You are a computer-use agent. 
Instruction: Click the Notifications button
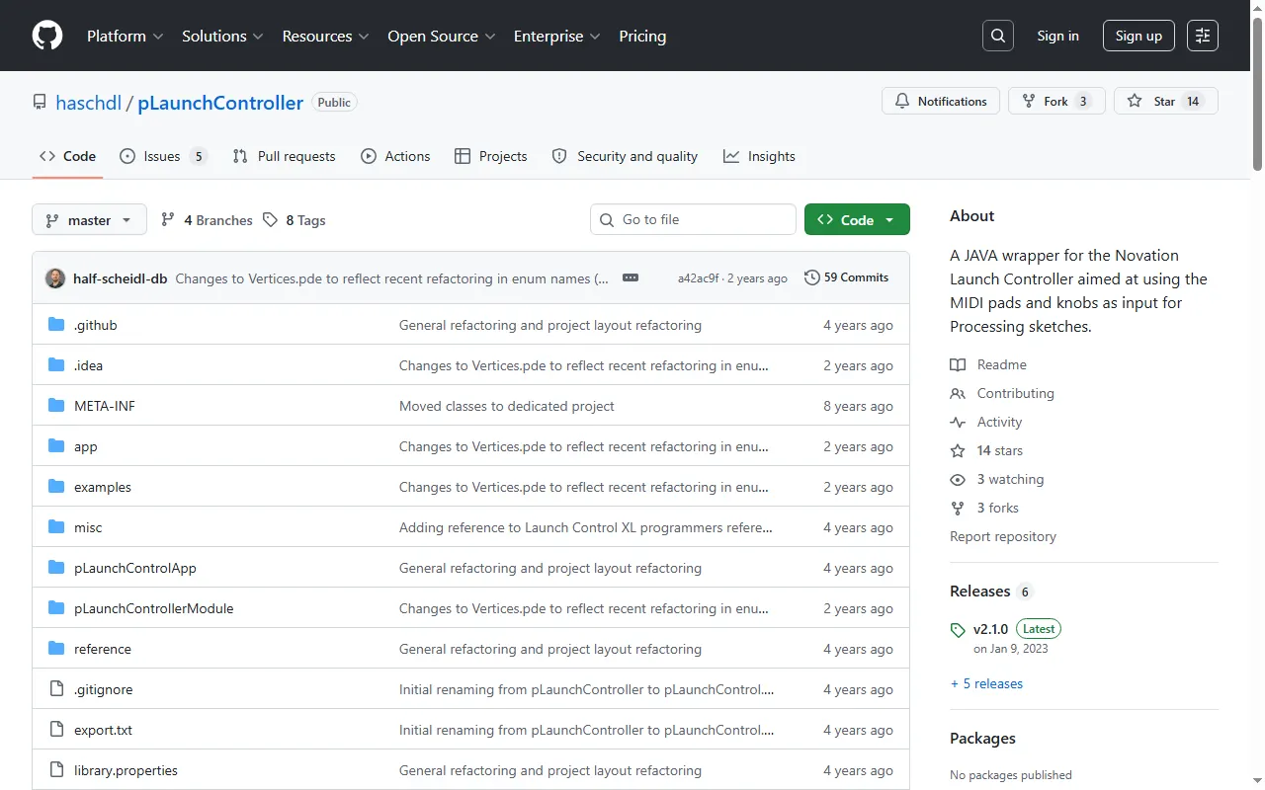(x=941, y=101)
